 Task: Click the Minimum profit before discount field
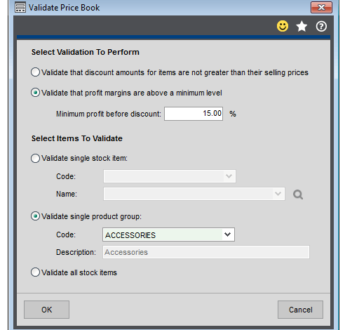194,114
